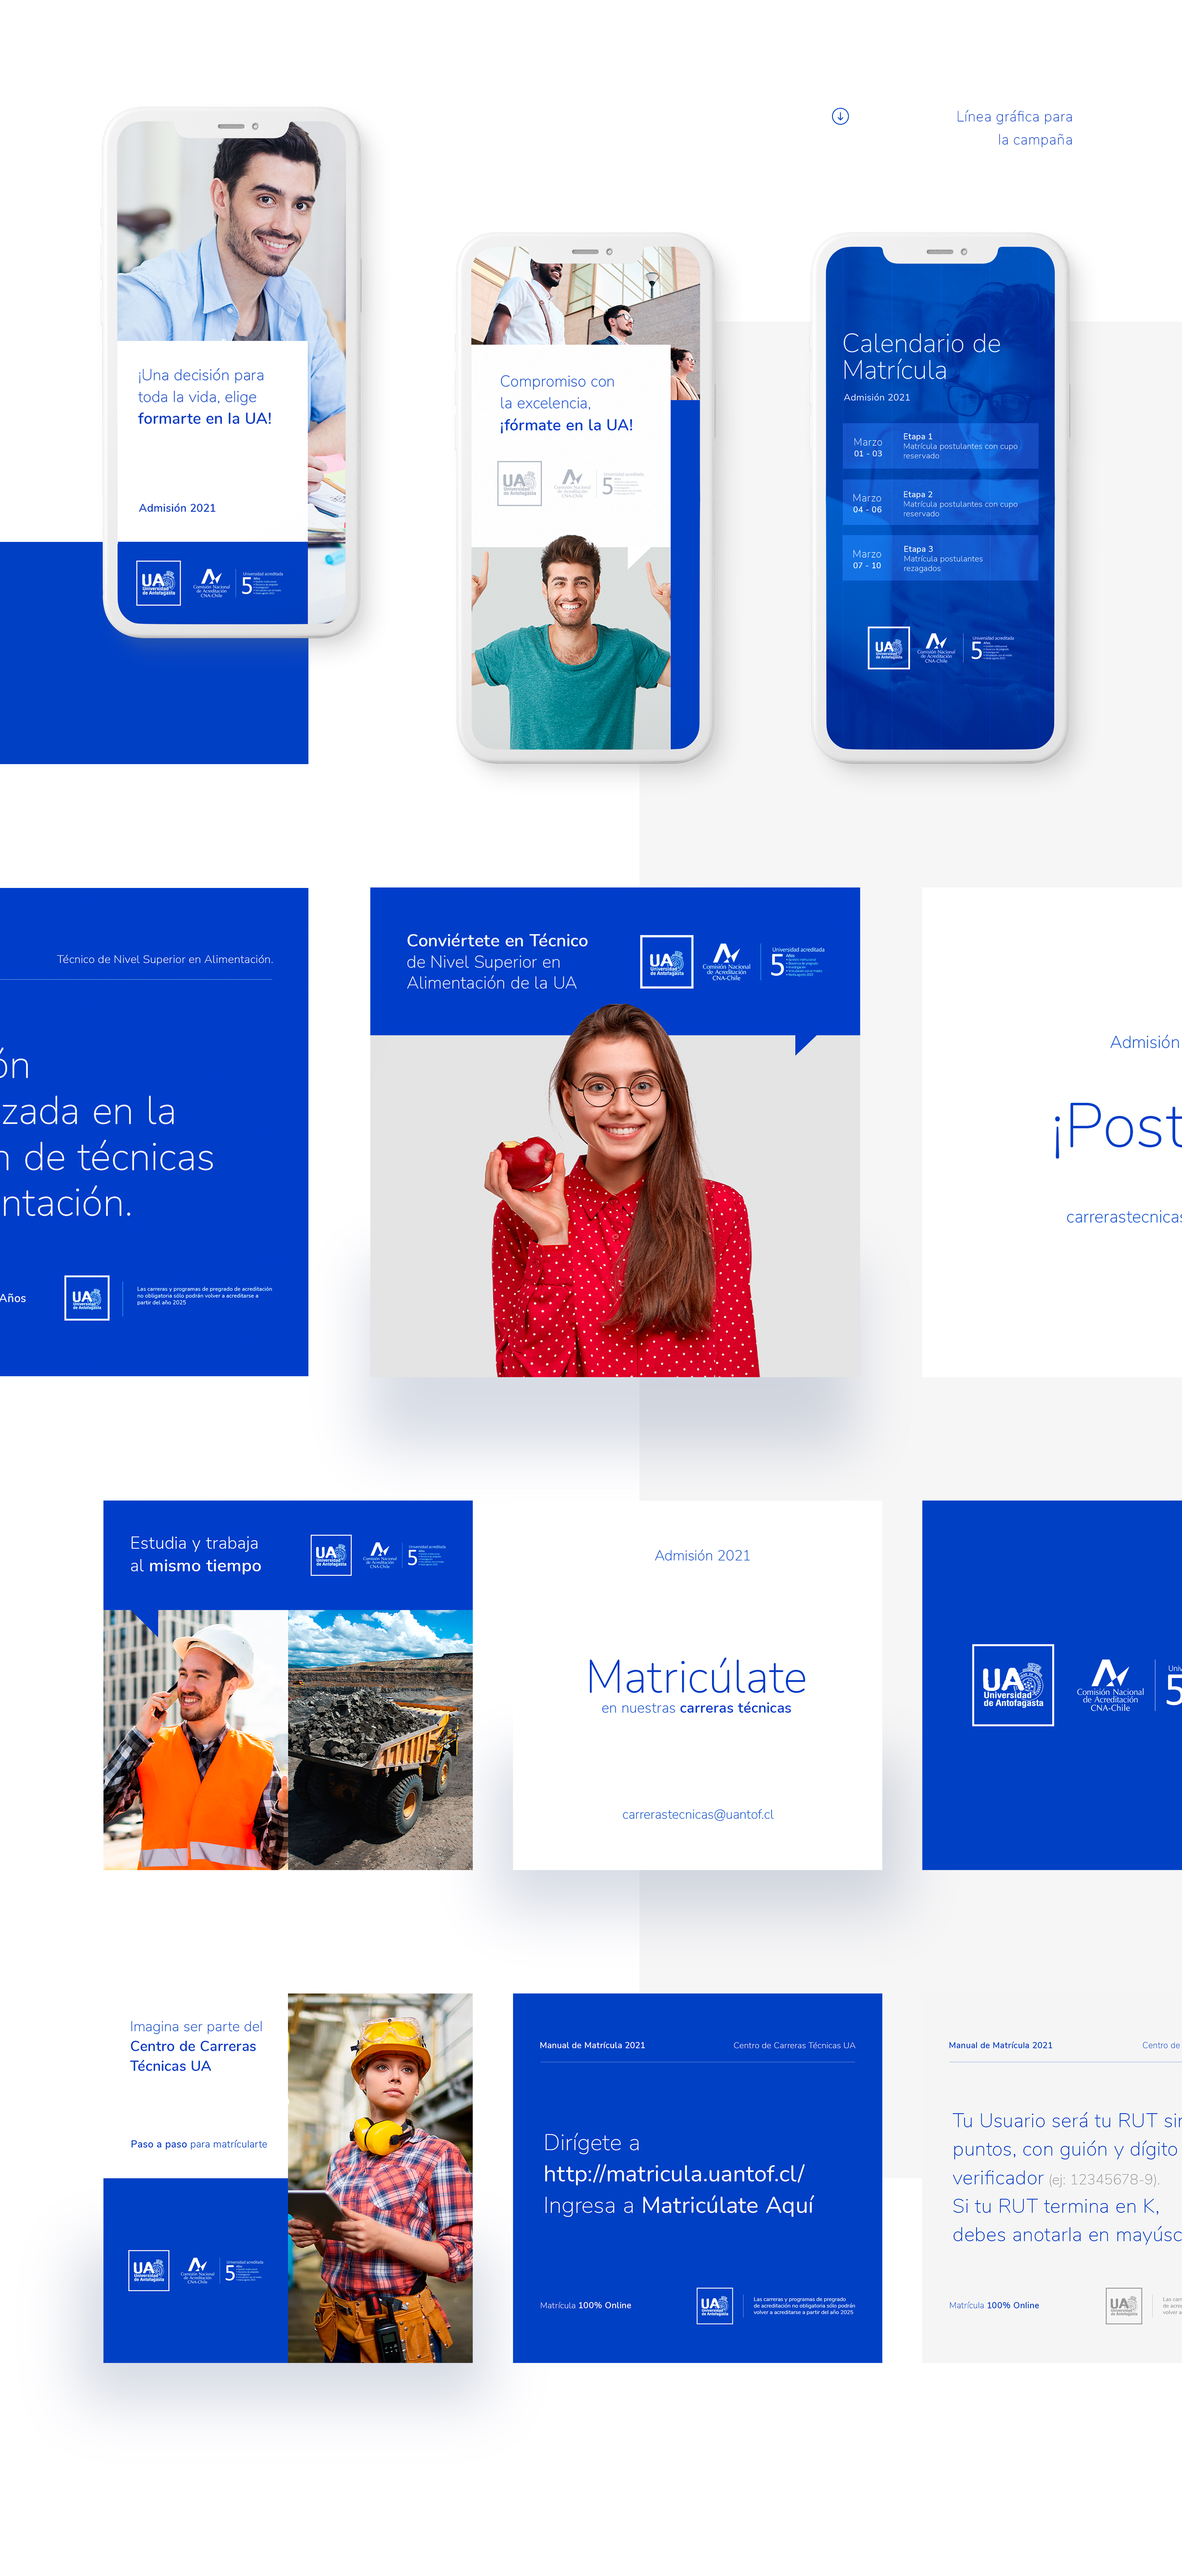Image resolution: width=1182 pixels, height=2576 pixels.
Task: Click 'Ingresa a Matricúlate Aquí' text
Action: coord(678,2205)
